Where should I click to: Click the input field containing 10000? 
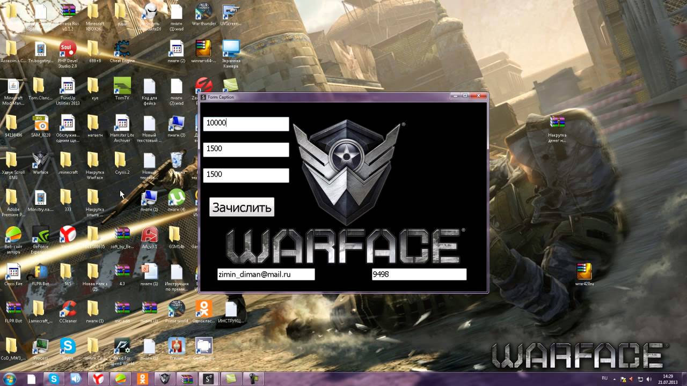(x=246, y=123)
